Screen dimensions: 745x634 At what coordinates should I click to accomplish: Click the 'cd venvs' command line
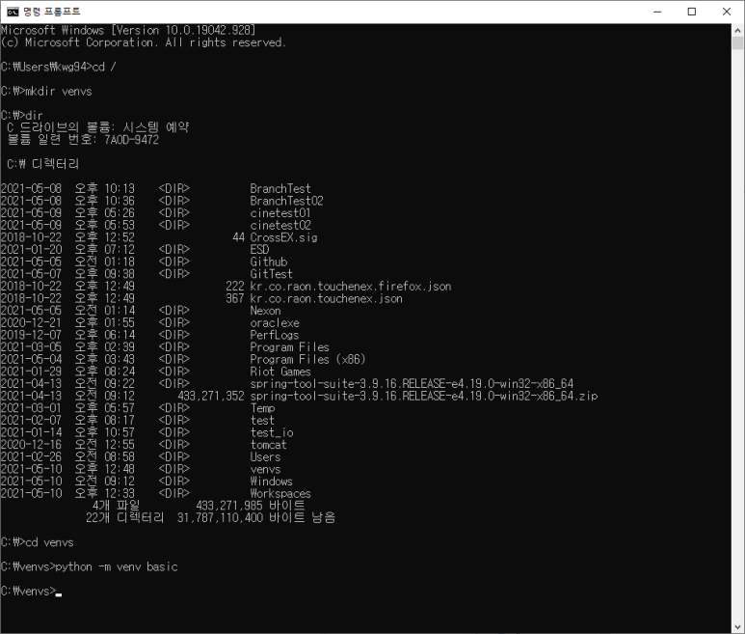pyautogui.click(x=38, y=542)
